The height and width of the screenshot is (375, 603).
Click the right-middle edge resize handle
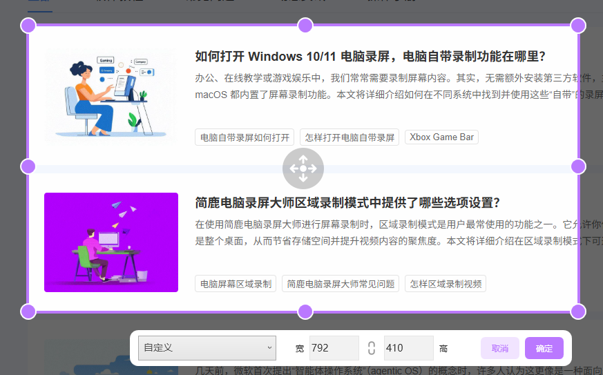578,166
